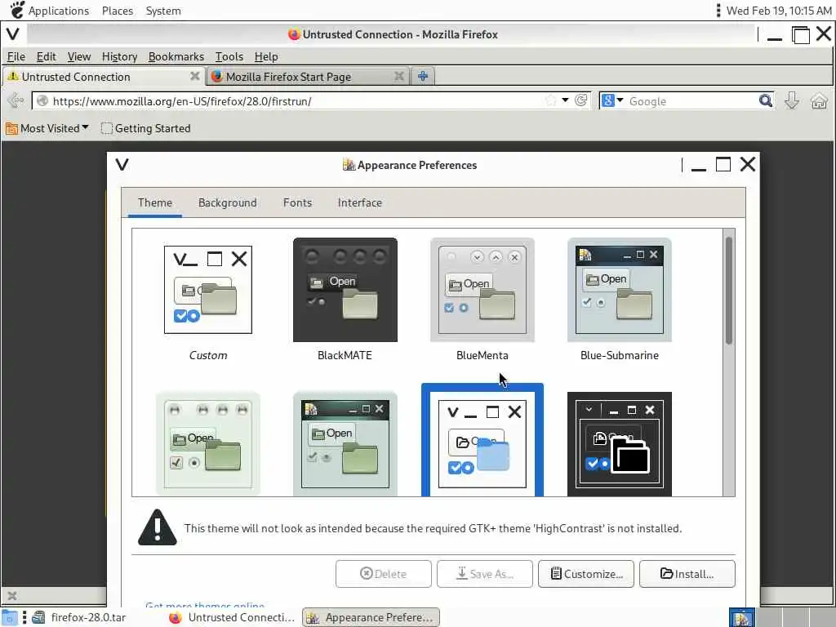Reload the page in Firefox
The image size is (836, 627).
click(x=581, y=100)
